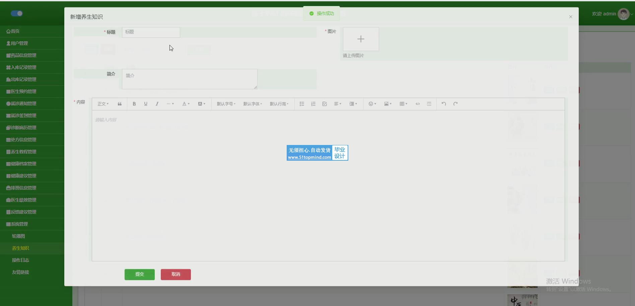Open the 默认字号 font size dropdown
Viewport: 635px width, 306px height.
click(x=226, y=104)
